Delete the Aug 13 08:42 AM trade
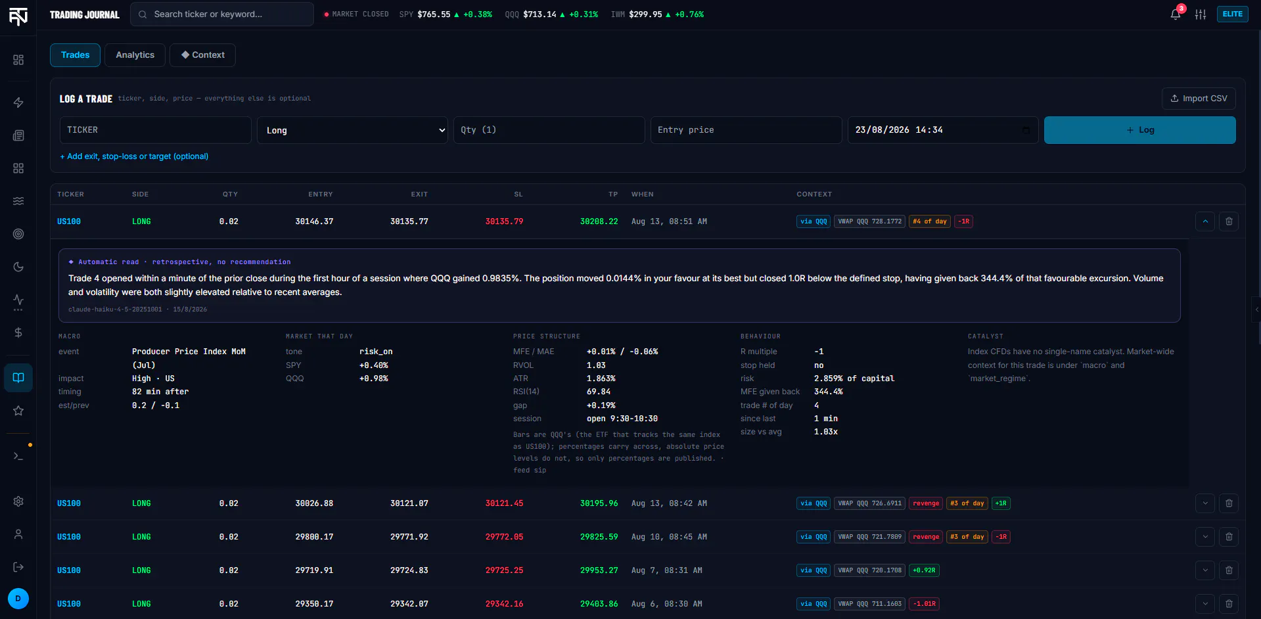 point(1229,503)
